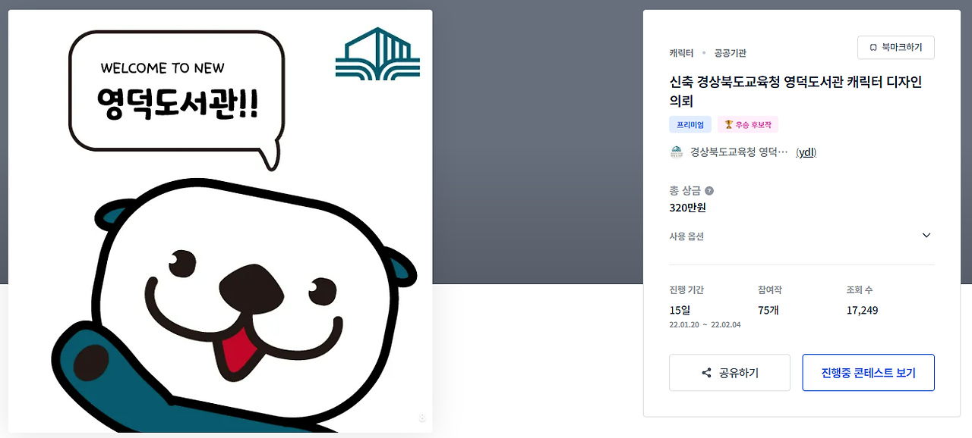Click the 경상북도교육청 영덕… client name
Image resolution: width=972 pixels, height=438 pixels.
[x=739, y=152]
